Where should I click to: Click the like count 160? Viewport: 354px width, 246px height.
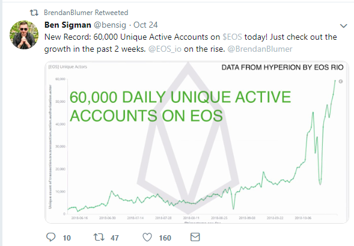pyautogui.click(x=165, y=238)
